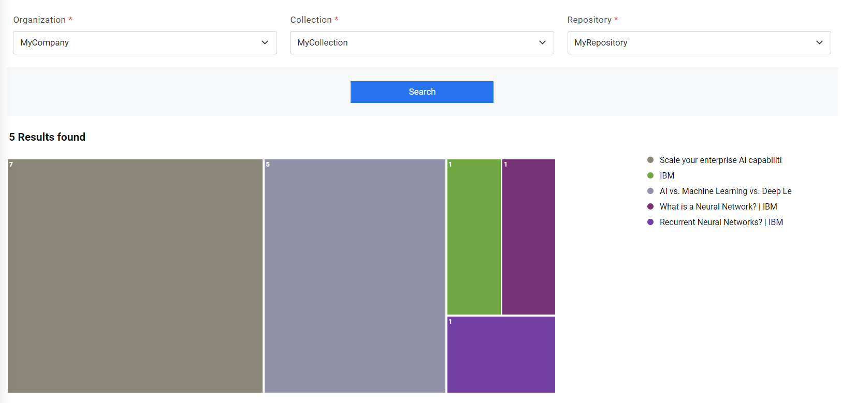Select legend text 'Recurrent Neural Networks? | IBM'
This screenshot has height=403, width=841.
(x=721, y=222)
